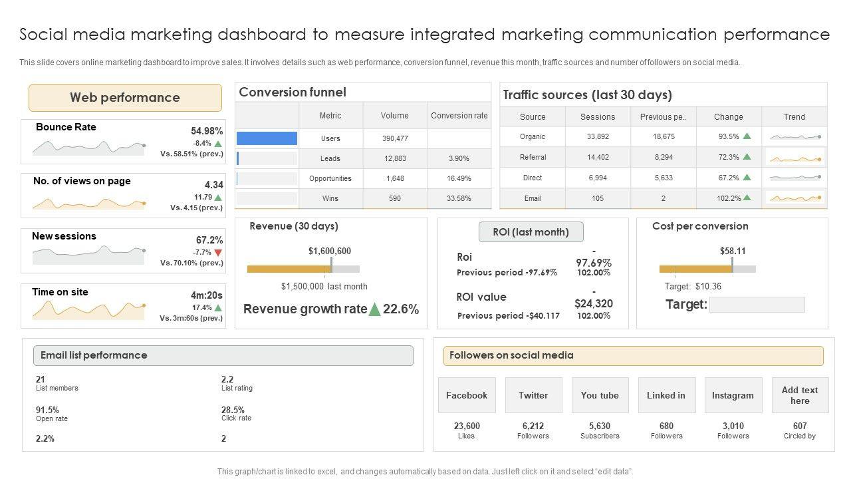Select the Facebook followers tile

[x=467, y=395]
